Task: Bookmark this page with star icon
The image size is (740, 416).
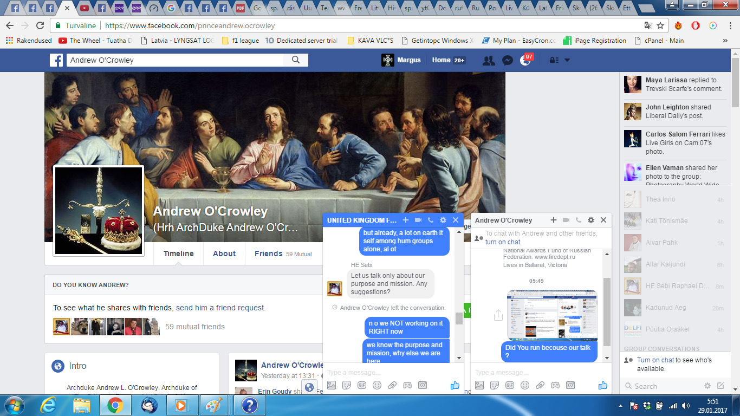Action: (x=660, y=25)
